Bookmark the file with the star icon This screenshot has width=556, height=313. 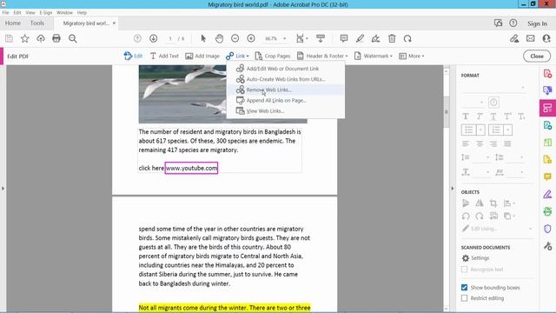[x=25, y=38]
